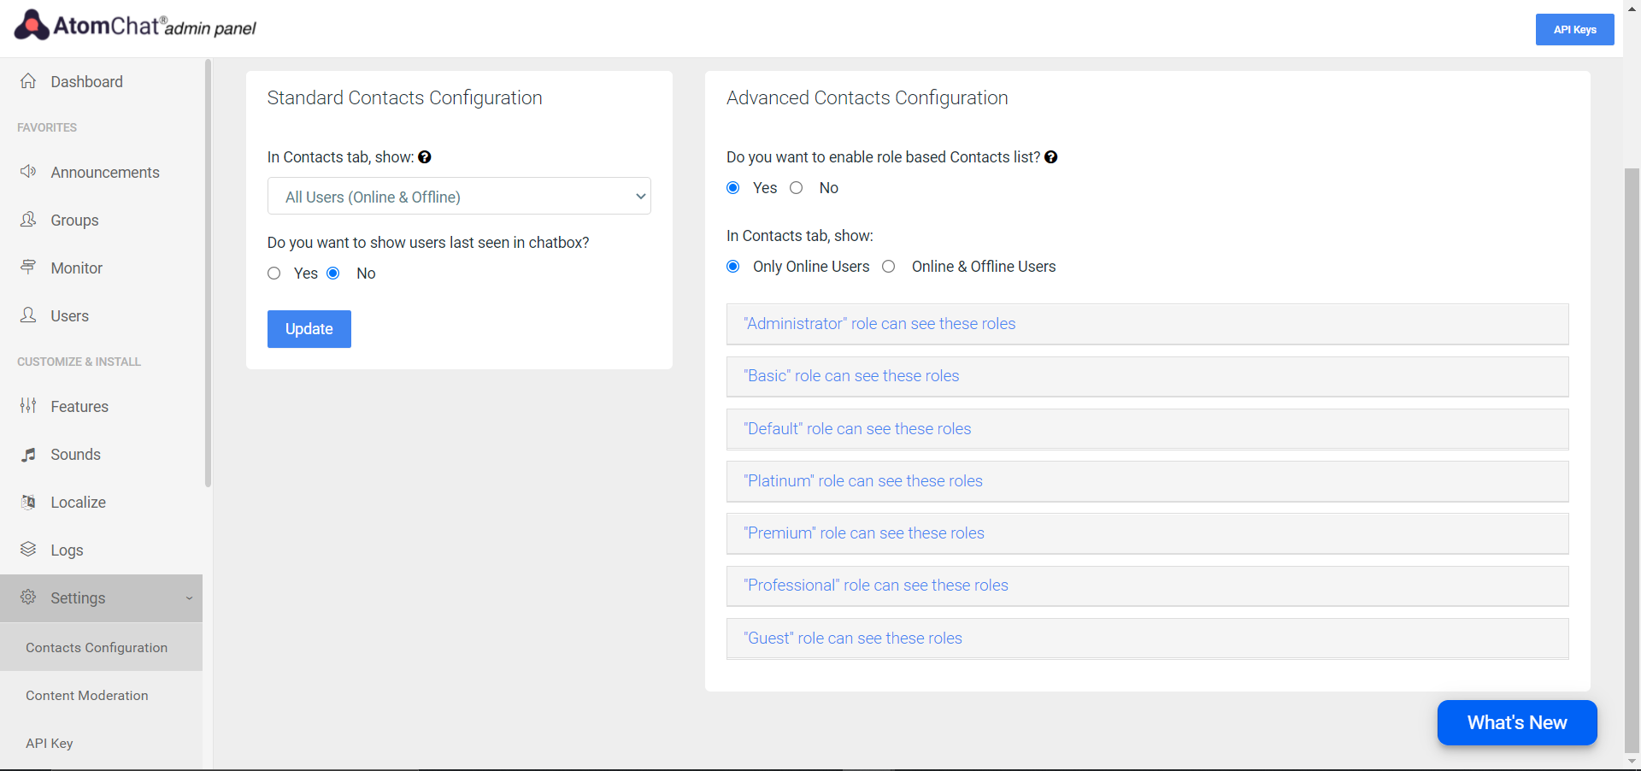Click the Dashboard home icon
Screen dimensions: 1641x771
click(x=28, y=81)
